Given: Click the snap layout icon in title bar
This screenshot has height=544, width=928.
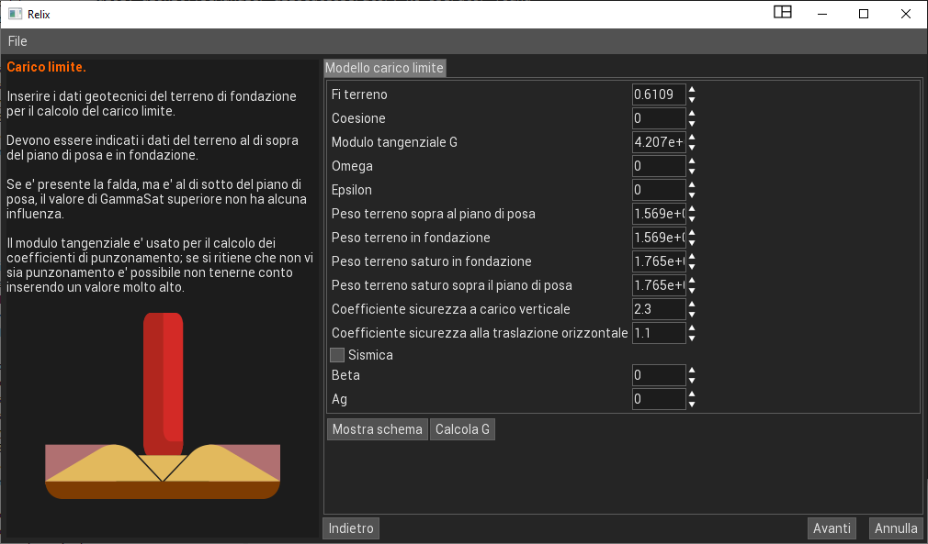Looking at the screenshot, I should pyautogui.click(x=782, y=13).
